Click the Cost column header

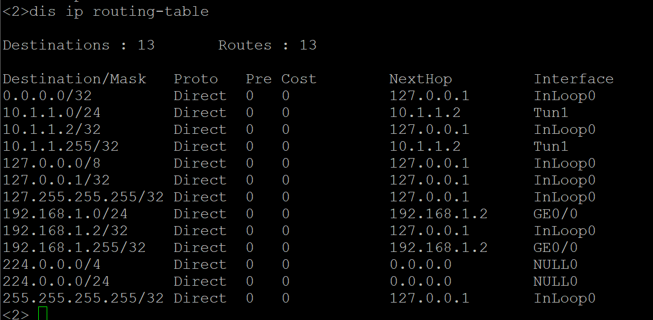(299, 79)
